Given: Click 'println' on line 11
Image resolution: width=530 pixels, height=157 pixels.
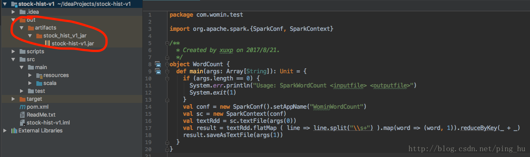Looking at the screenshot, I should [238, 85].
